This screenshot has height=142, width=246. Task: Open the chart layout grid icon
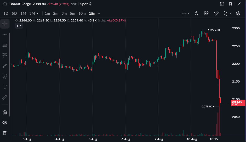[207, 13]
